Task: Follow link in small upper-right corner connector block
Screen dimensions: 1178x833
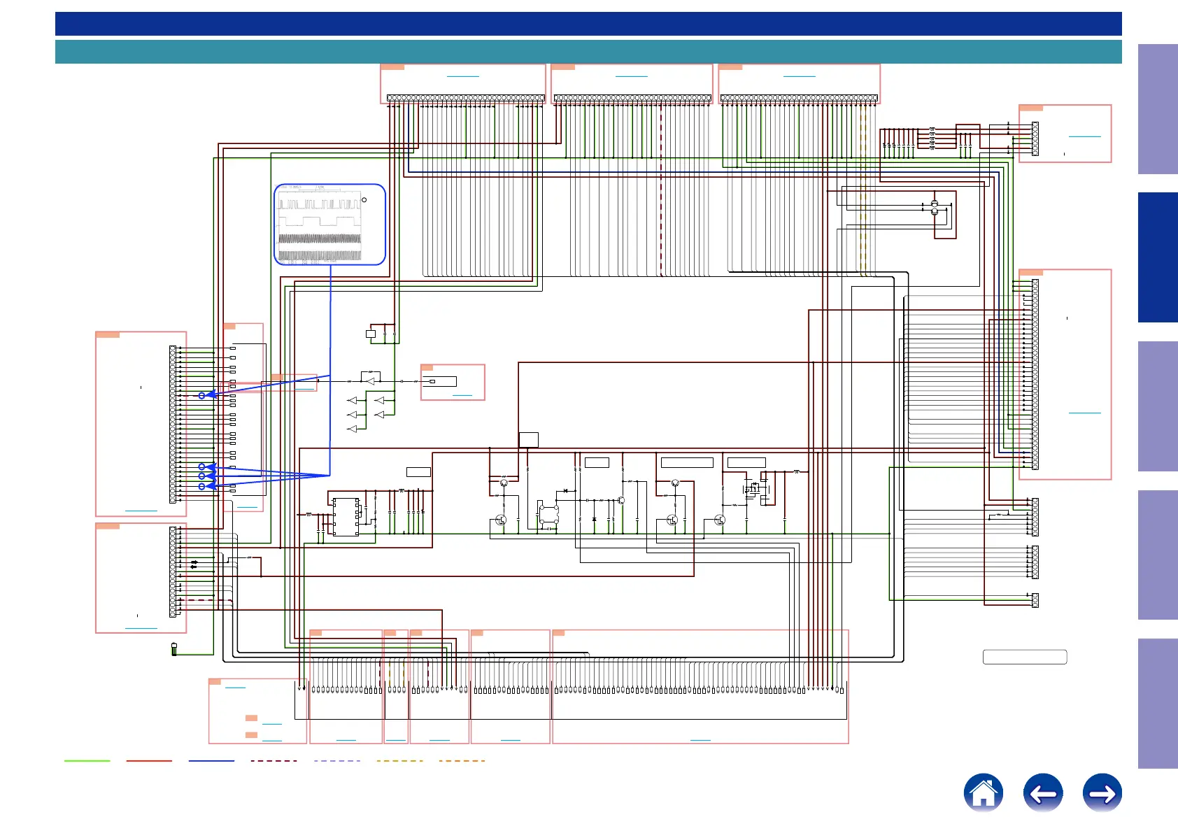Action: click(x=1084, y=136)
